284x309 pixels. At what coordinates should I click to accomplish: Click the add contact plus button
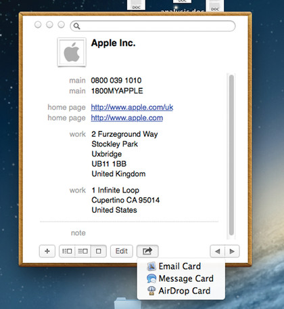point(47,251)
